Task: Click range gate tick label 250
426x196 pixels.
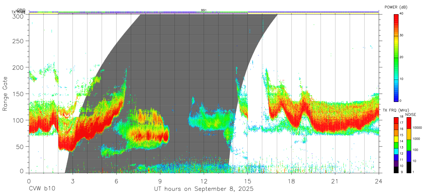Action: [19, 41]
